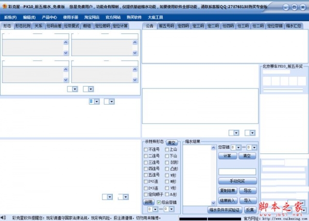Open the first 总容错 dropdown
This screenshot has height=221, width=309.
point(238,147)
